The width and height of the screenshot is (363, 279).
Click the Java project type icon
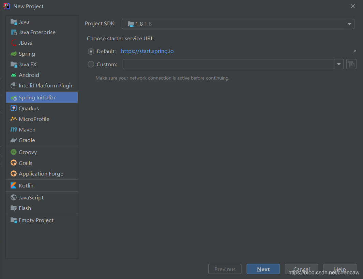[x=14, y=22]
